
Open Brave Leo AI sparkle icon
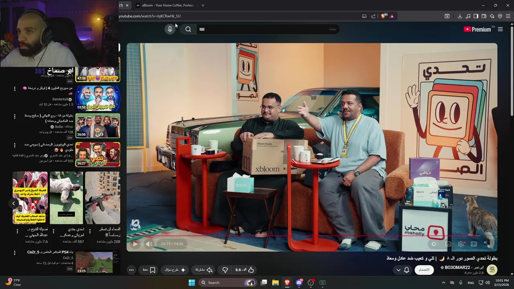click(492, 16)
